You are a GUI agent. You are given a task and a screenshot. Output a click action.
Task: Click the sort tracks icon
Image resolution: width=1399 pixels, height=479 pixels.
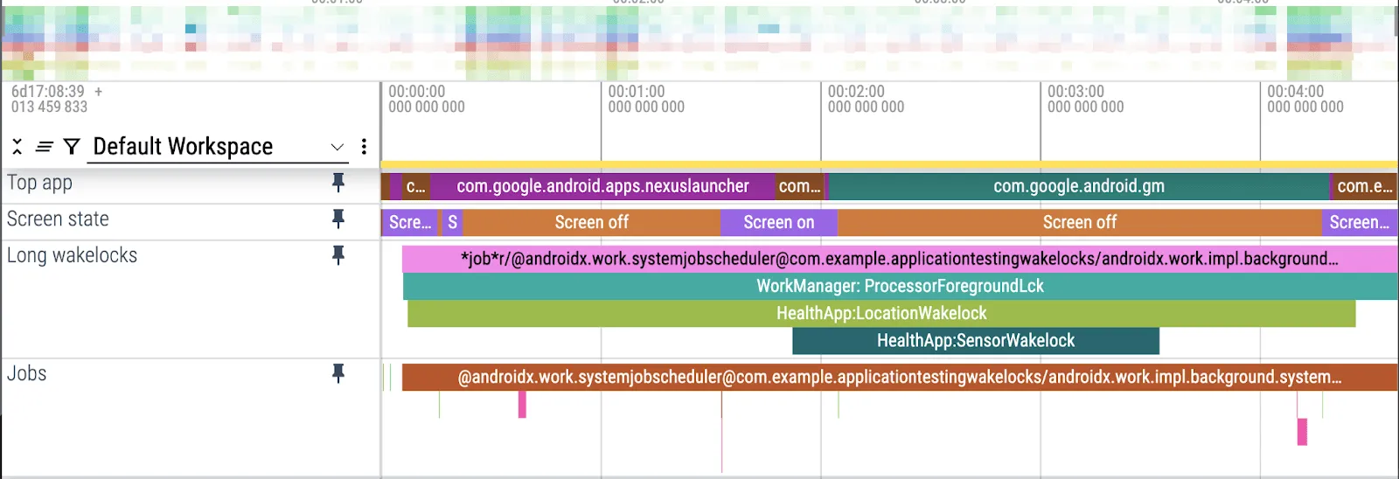tap(45, 146)
